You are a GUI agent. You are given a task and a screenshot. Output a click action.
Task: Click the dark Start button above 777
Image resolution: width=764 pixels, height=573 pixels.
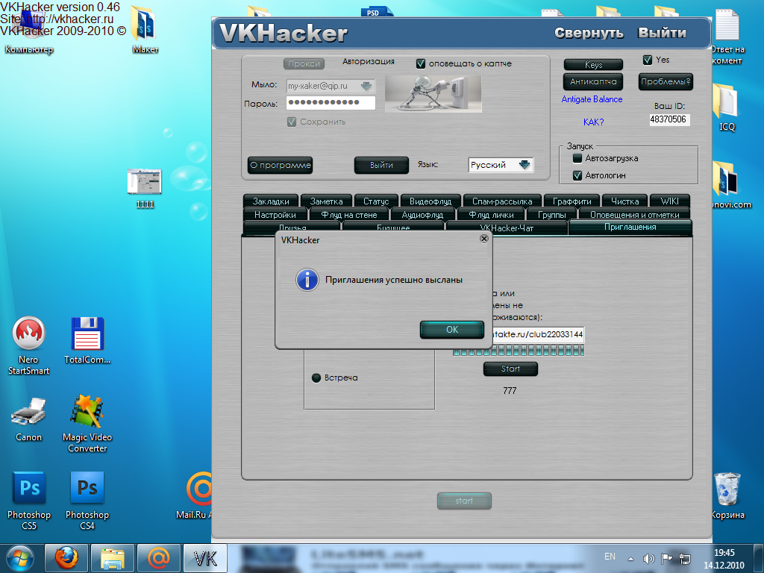point(510,369)
